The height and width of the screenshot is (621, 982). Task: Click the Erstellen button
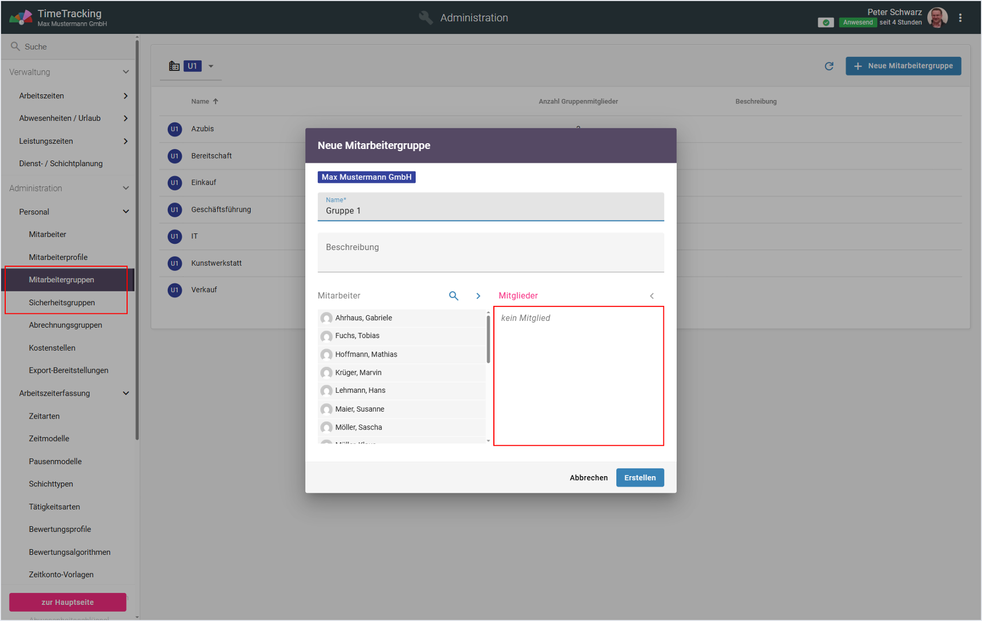tap(639, 478)
